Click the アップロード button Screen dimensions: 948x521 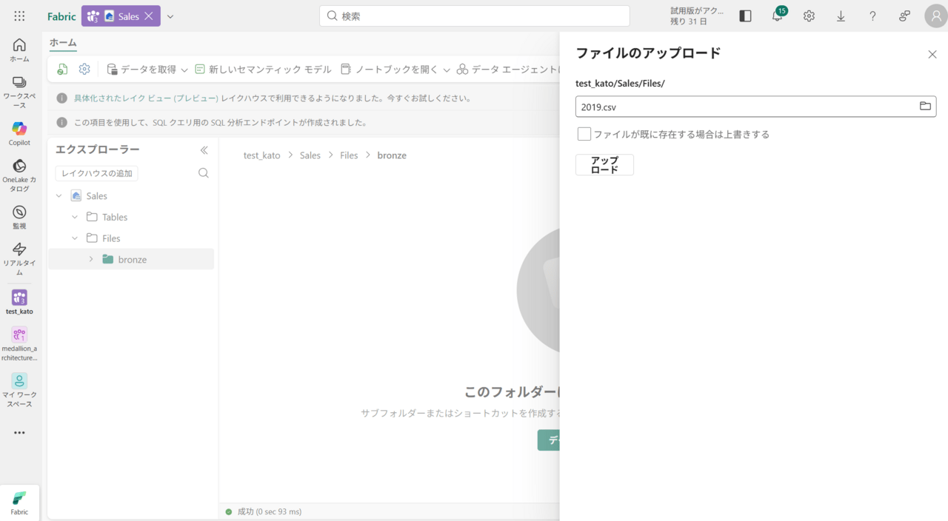click(x=604, y=165)
